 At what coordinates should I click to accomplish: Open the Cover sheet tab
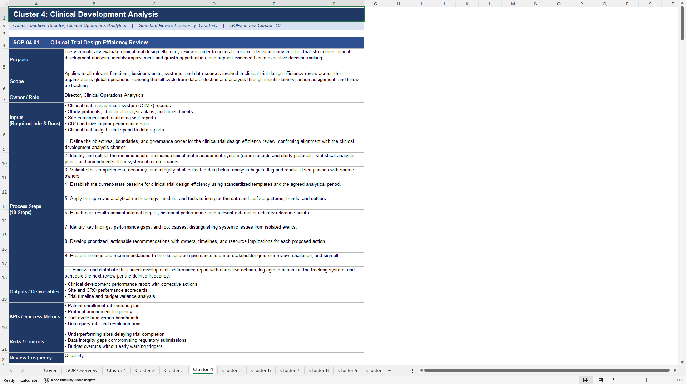coord(50,370)
